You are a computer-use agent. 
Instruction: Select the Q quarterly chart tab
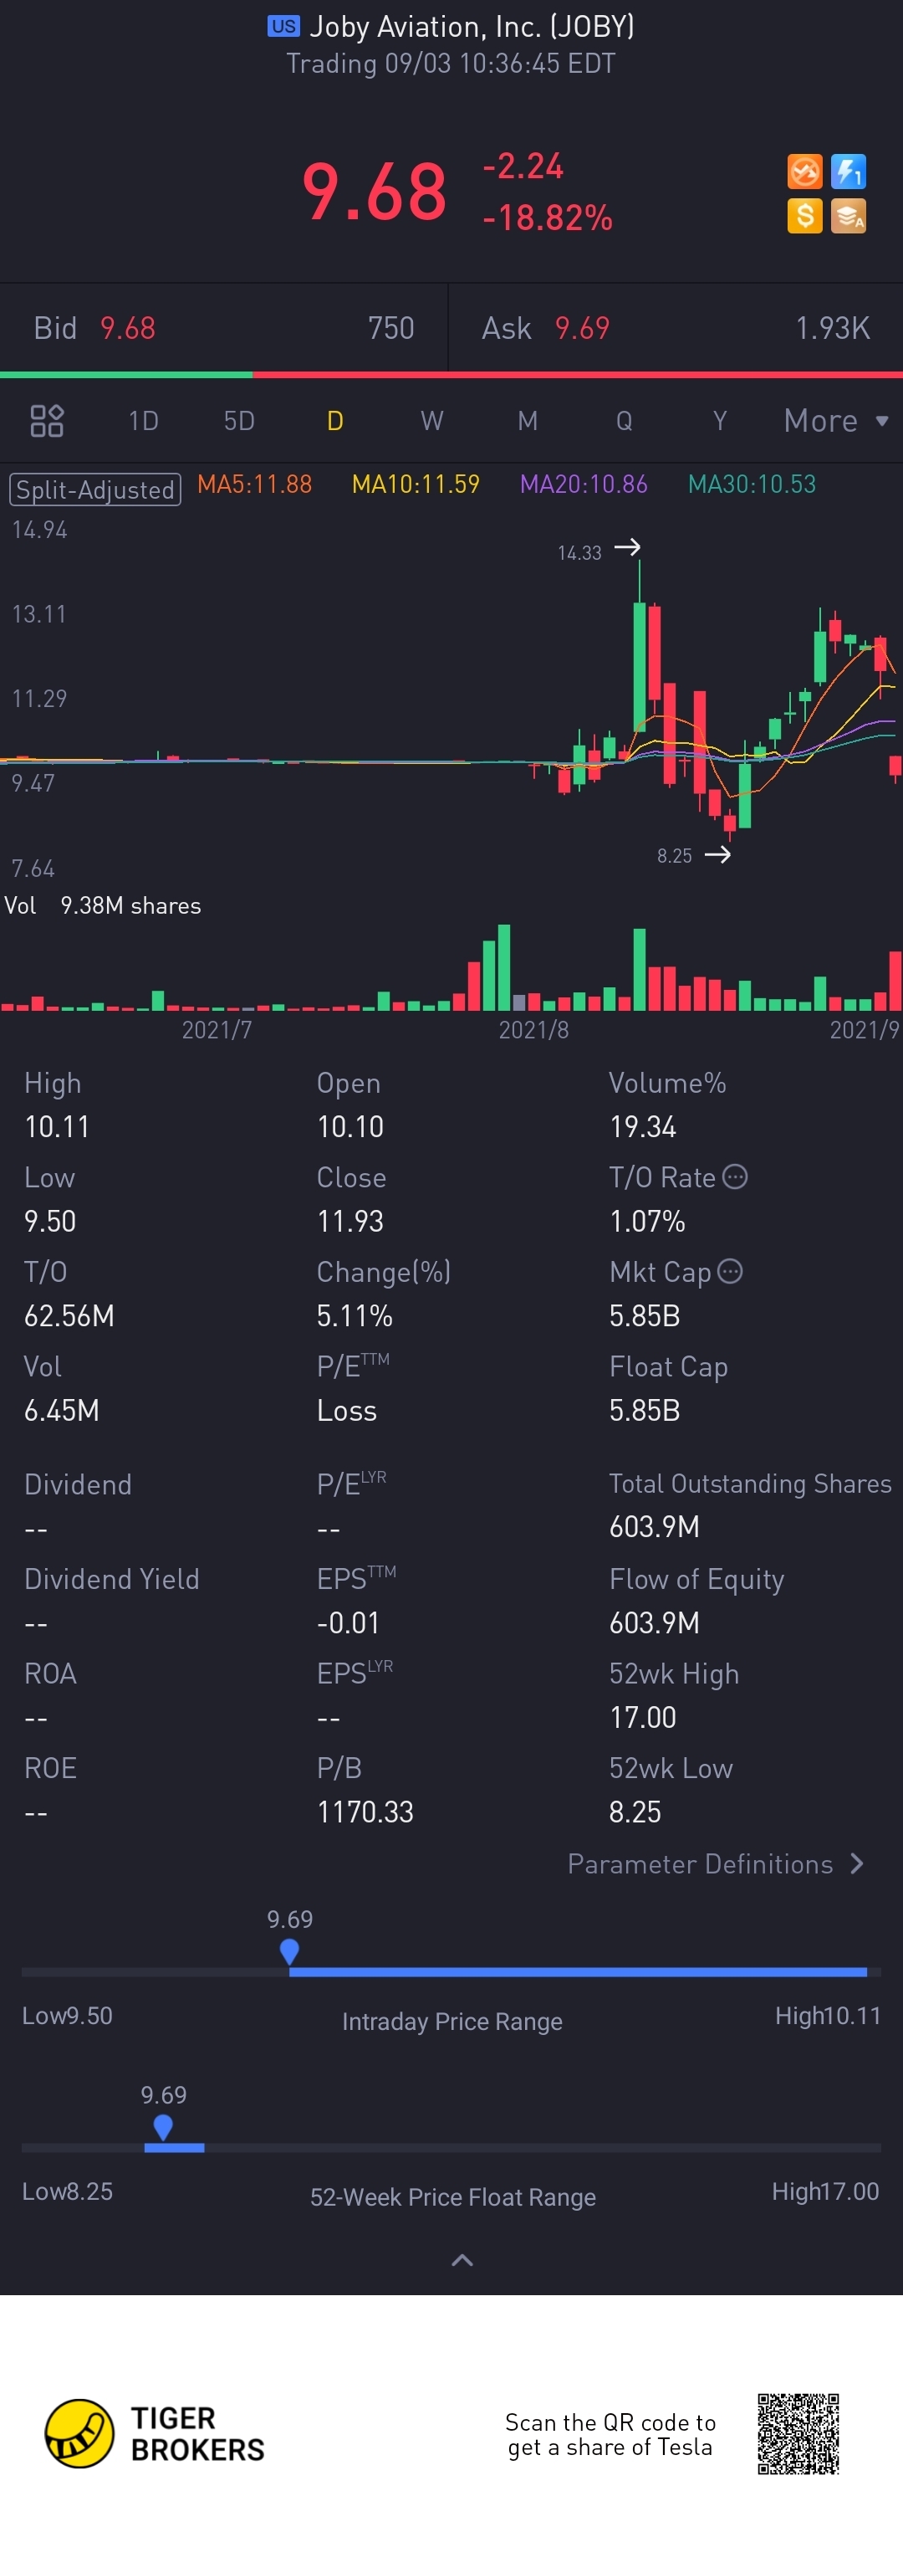pyautogui.click(x=624, y=421)
